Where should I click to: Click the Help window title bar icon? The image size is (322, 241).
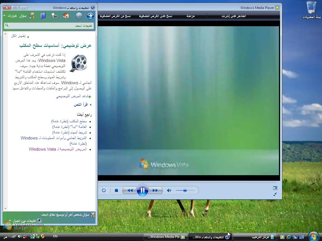(x=93, y=8)
